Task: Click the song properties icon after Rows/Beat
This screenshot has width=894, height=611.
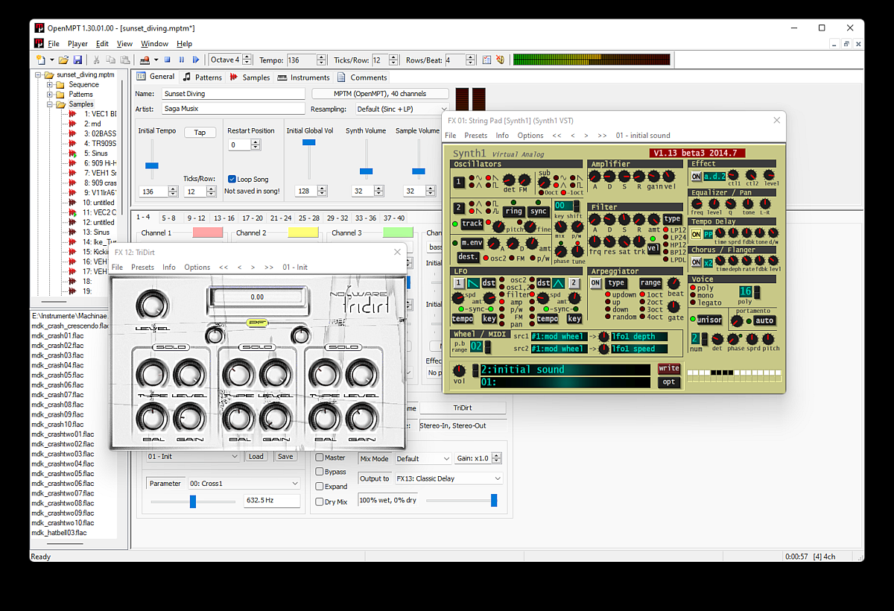Action: (486, 60)
